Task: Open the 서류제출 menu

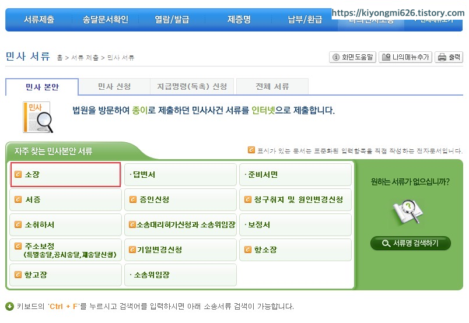Action: 39,20
